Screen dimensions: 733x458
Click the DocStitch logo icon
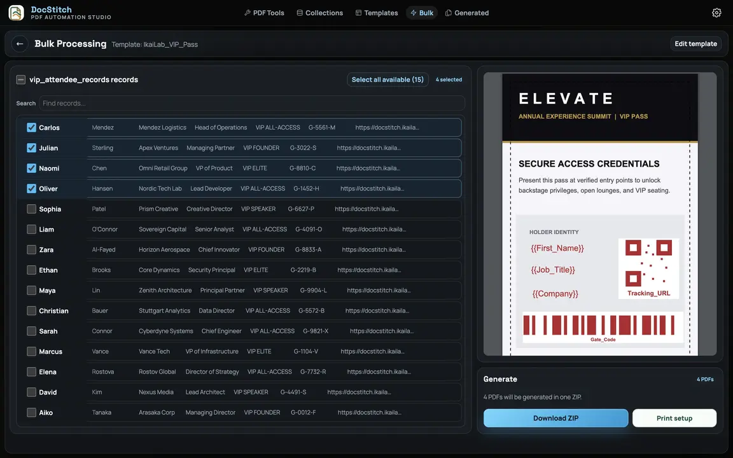coord(17,13)
